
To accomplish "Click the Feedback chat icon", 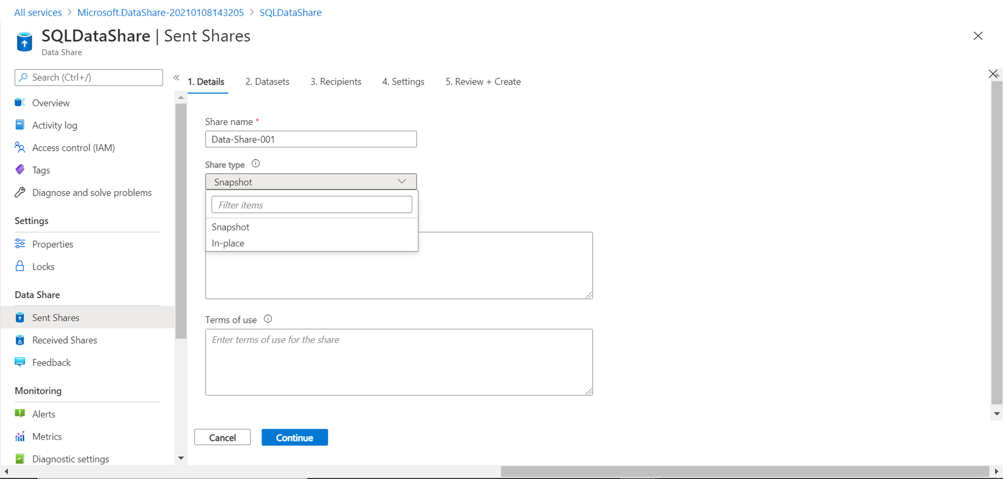I will click(x=20, y=362).
